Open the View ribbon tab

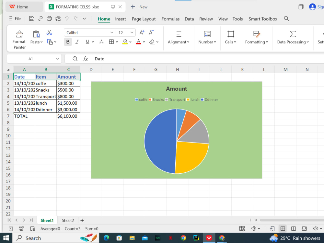(223, 19)
